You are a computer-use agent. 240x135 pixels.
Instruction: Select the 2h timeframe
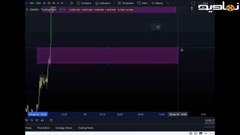(x=49, y=3)
